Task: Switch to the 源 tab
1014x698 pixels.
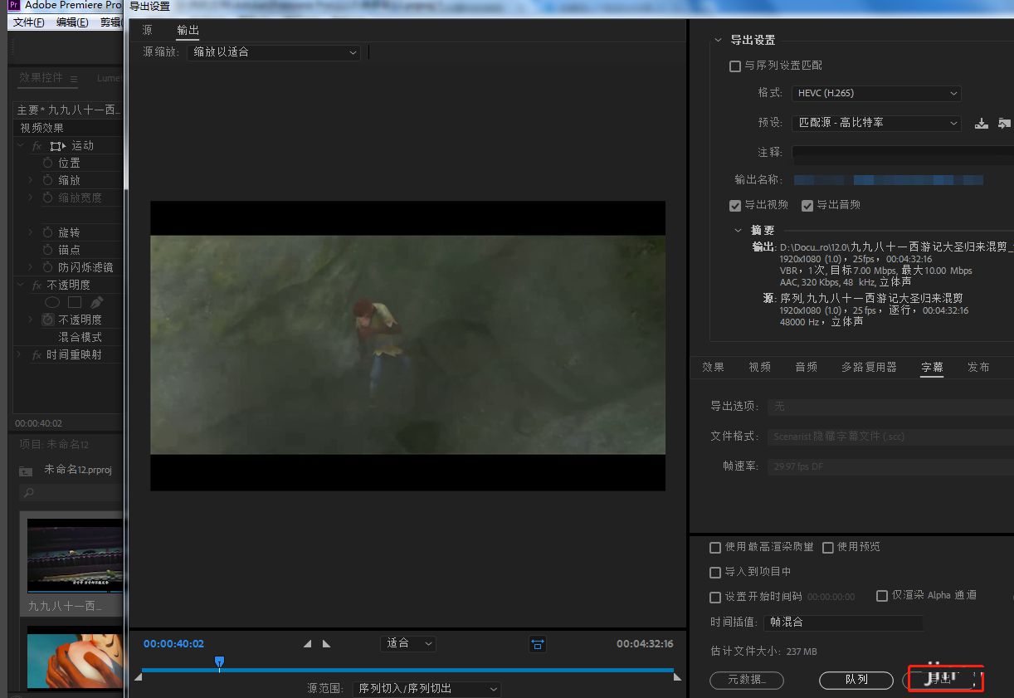Action: pyautogui.click(x=147, y=30)
